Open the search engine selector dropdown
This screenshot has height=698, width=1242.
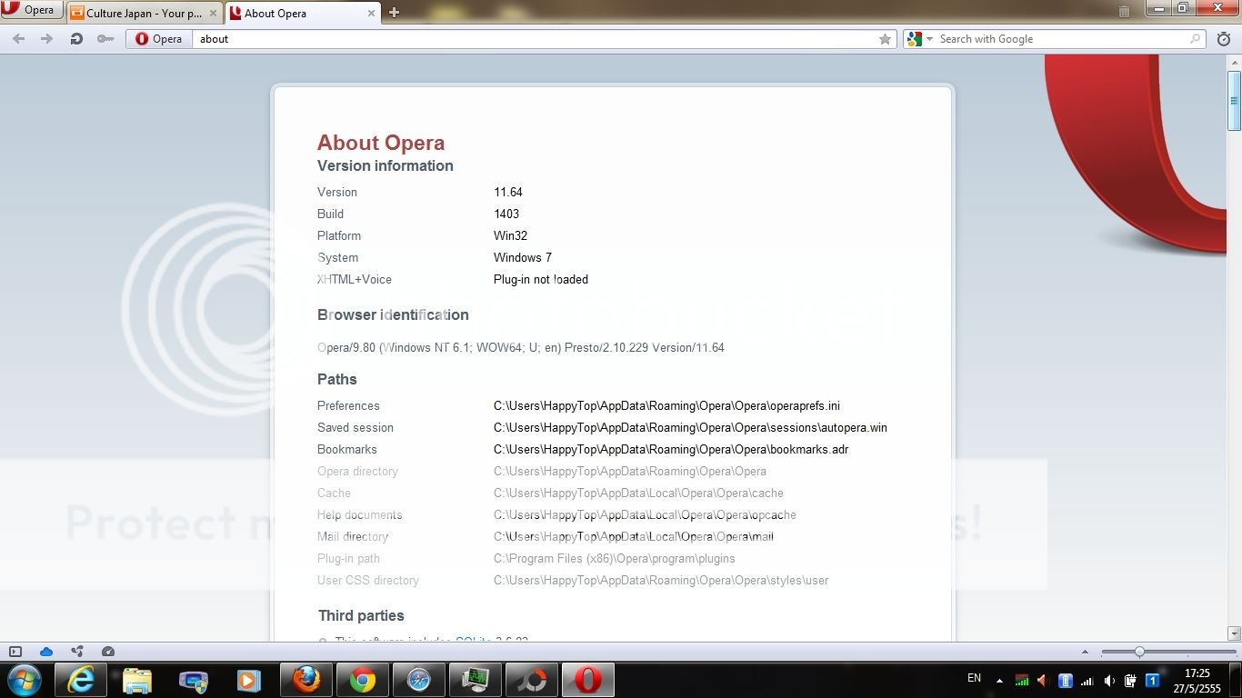pos(922,39)
